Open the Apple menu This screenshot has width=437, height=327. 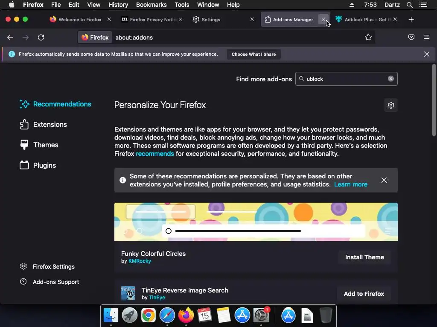12,5
